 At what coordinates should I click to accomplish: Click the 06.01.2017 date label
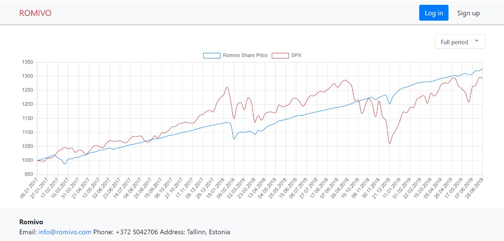29,188
